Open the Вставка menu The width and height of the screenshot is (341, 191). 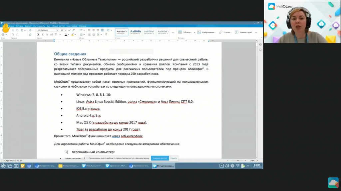tap(19, 26)
